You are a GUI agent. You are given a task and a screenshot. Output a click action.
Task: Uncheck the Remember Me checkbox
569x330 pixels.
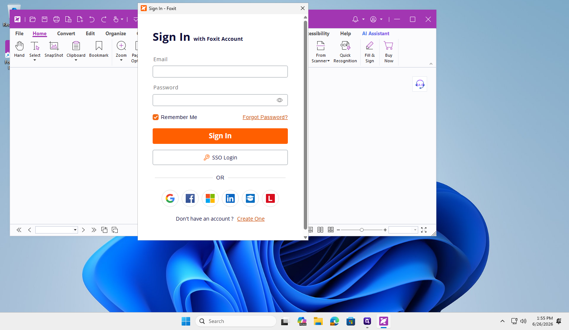click(156, 117)
